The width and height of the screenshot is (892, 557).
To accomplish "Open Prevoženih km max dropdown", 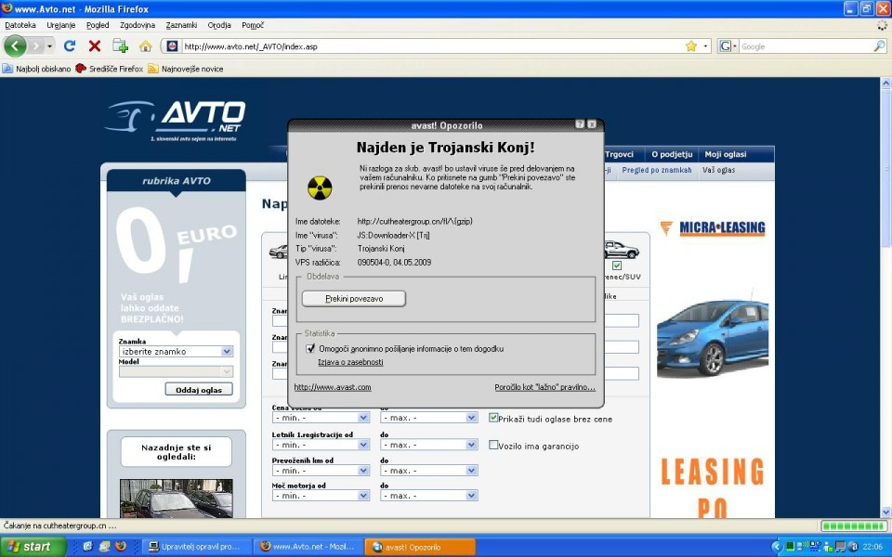I will tap(429, 471).
